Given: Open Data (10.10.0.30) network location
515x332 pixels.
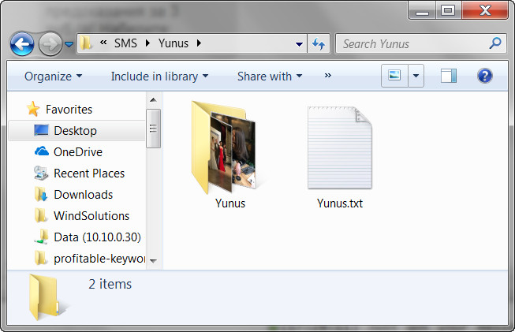Looking at the screenshot, I should pos(98,237).
